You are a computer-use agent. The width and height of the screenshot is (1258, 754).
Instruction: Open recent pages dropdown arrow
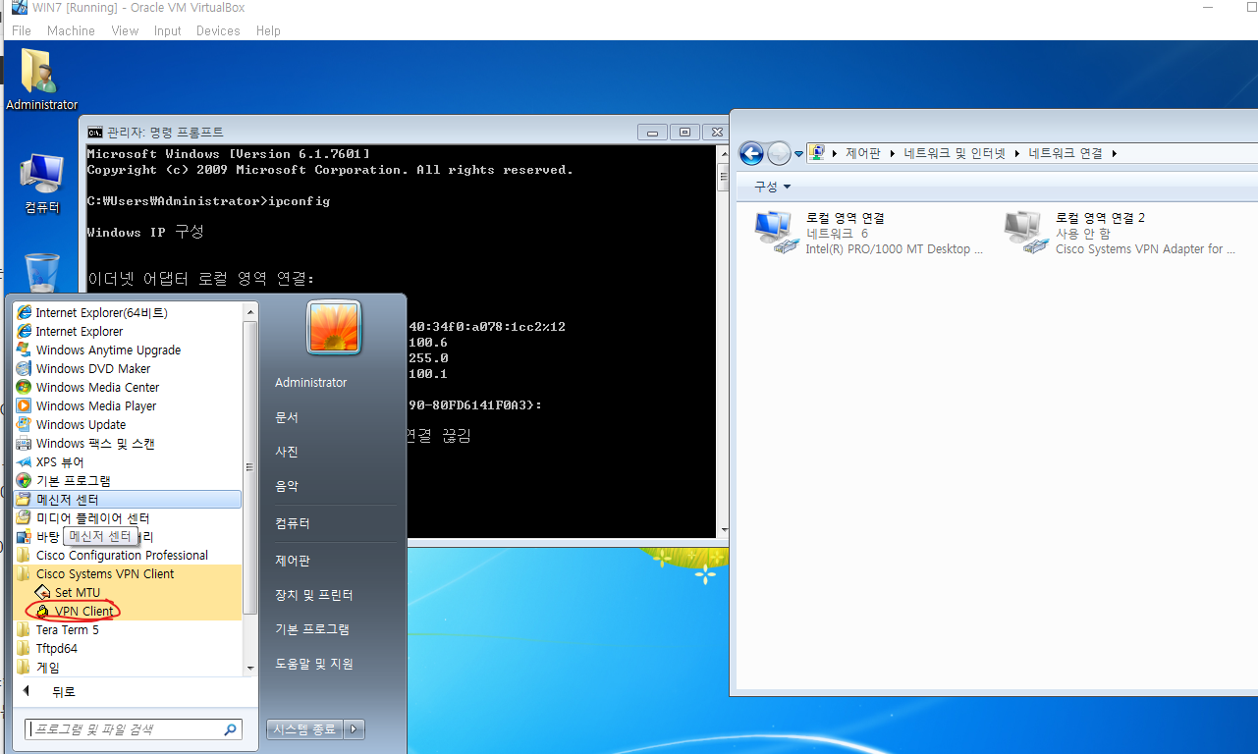pos(798,154)
